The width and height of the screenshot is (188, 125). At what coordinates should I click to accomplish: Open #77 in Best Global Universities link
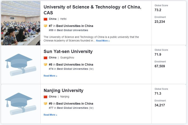(68, 108)
